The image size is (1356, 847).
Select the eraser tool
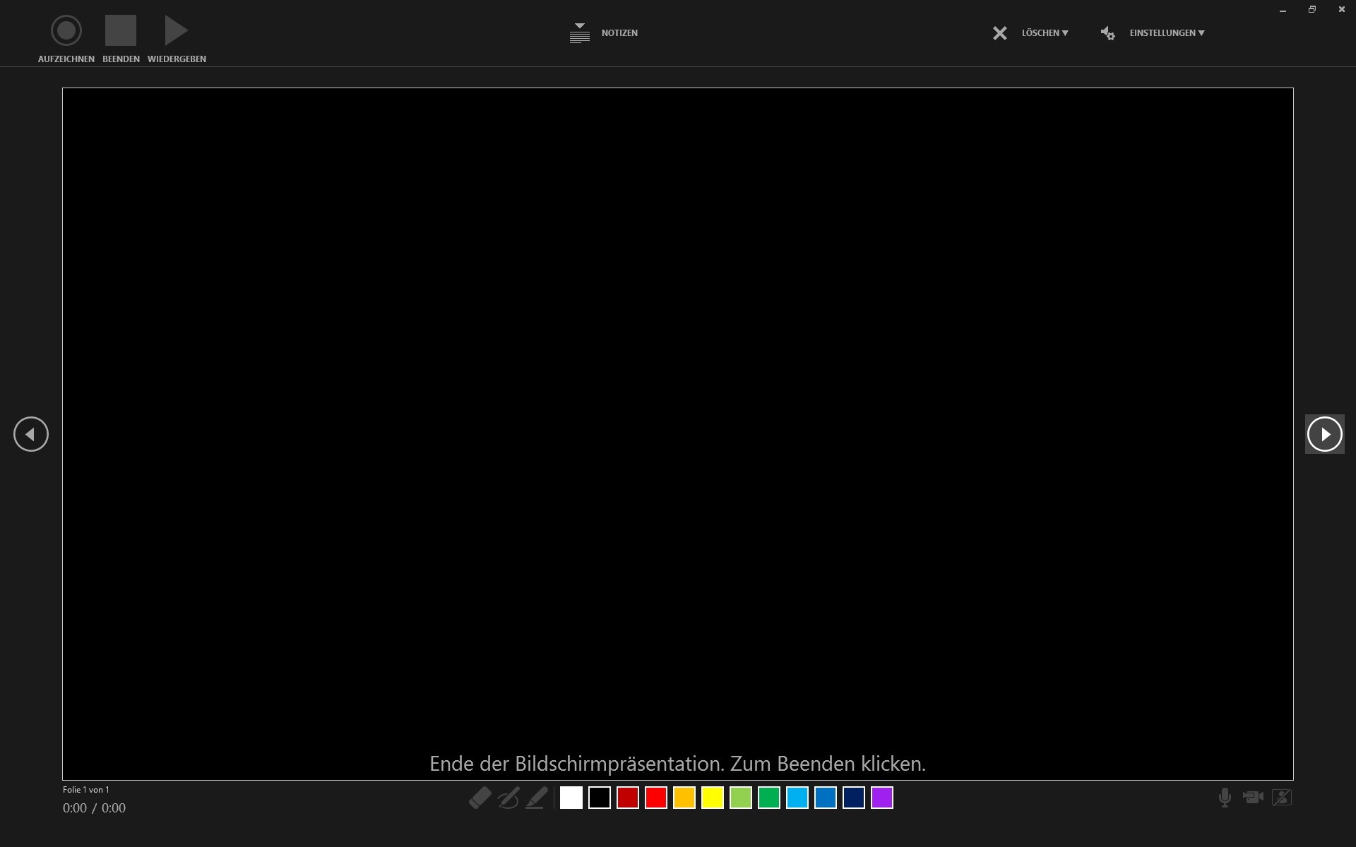pos(480,798)
